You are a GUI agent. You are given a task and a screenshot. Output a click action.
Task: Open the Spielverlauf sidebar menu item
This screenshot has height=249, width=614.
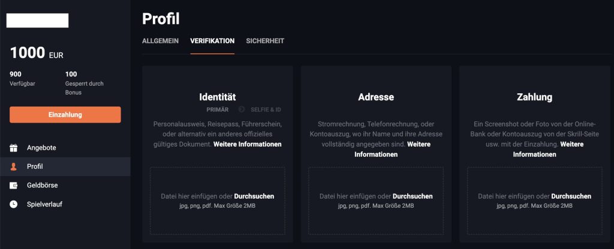pyautogui.click(x=44, y=204)
